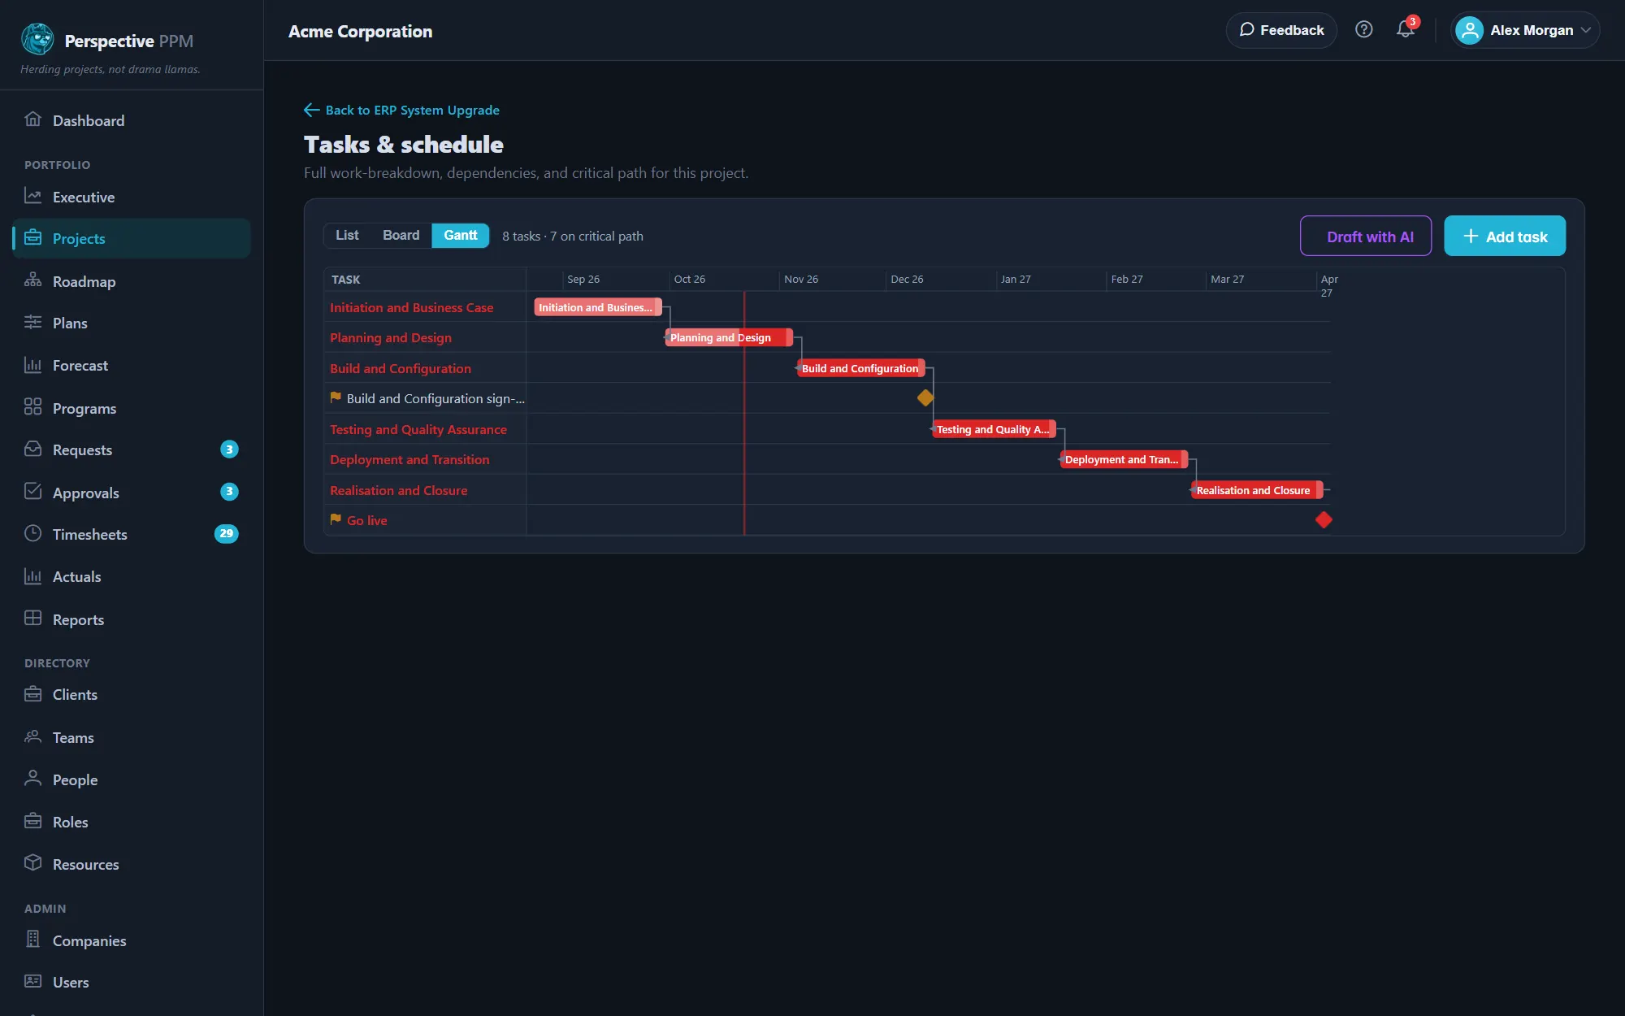Open the help question mark icon
The width and height of the screenshot is (1625, 1016).
point(1364,30)
